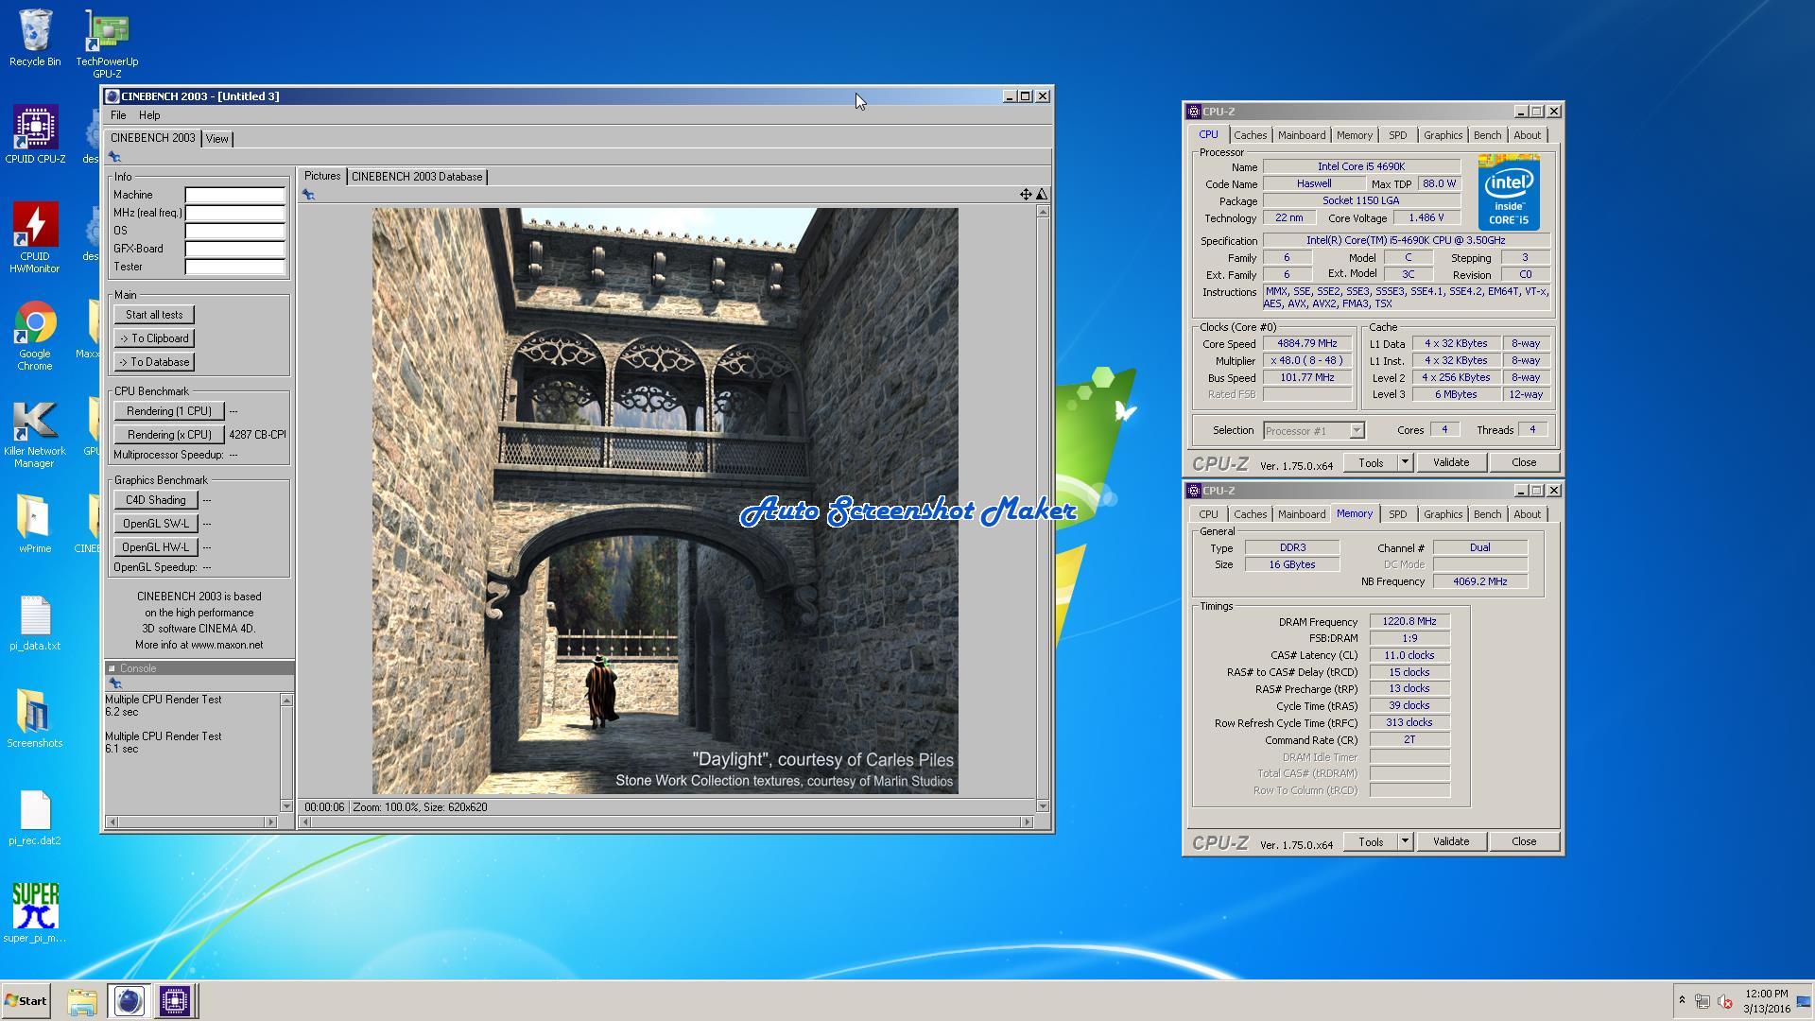
Task: Switch to the View tab in CINEBENCH
Action: click(217, 139)
